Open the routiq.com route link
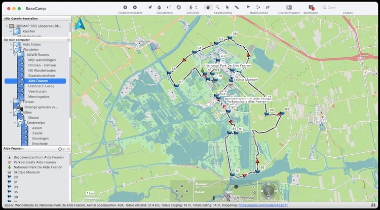 click(263, 205)
